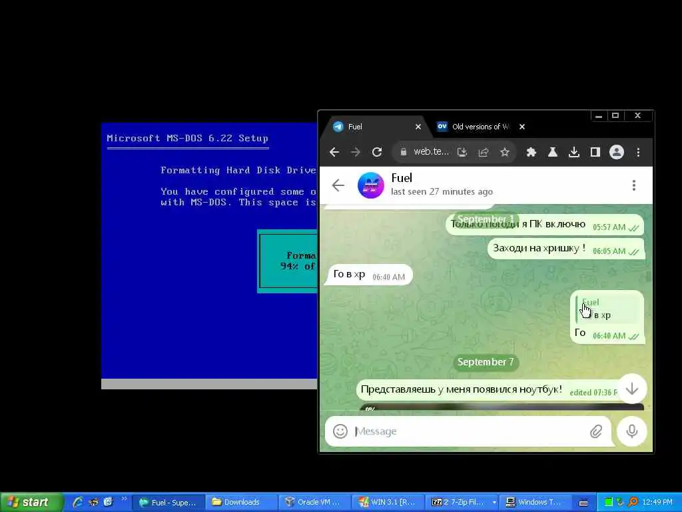682x512 pixels.
Task: Click 'Formatting Hard Disk Drive' text in setup
Action: (238, 170)
